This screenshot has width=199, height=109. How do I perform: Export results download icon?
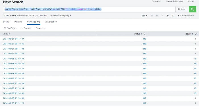(173, 16)
